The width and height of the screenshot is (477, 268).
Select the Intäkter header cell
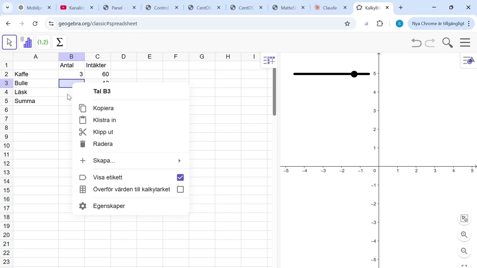click(x=98, y=65)
